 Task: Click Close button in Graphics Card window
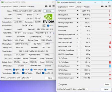tap(50, 78)
